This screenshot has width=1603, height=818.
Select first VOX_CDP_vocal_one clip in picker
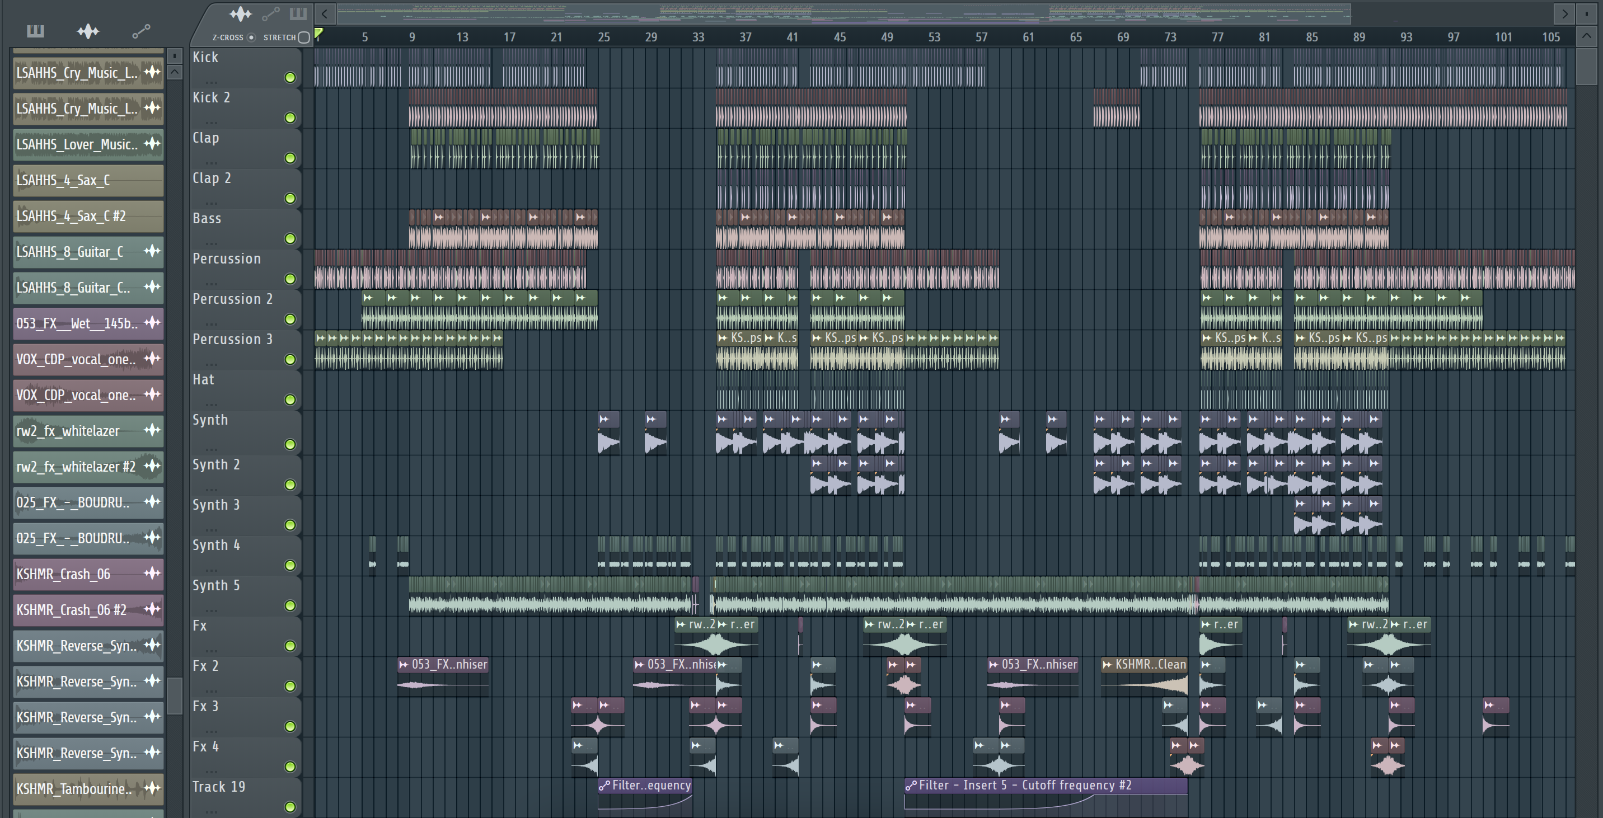coord(88,360)
